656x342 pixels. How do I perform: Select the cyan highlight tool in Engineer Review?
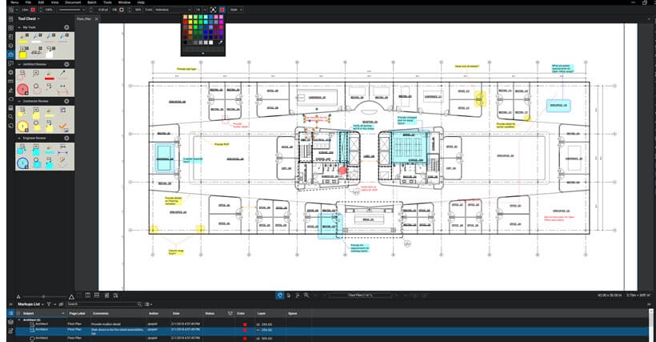tap(50, 150)
